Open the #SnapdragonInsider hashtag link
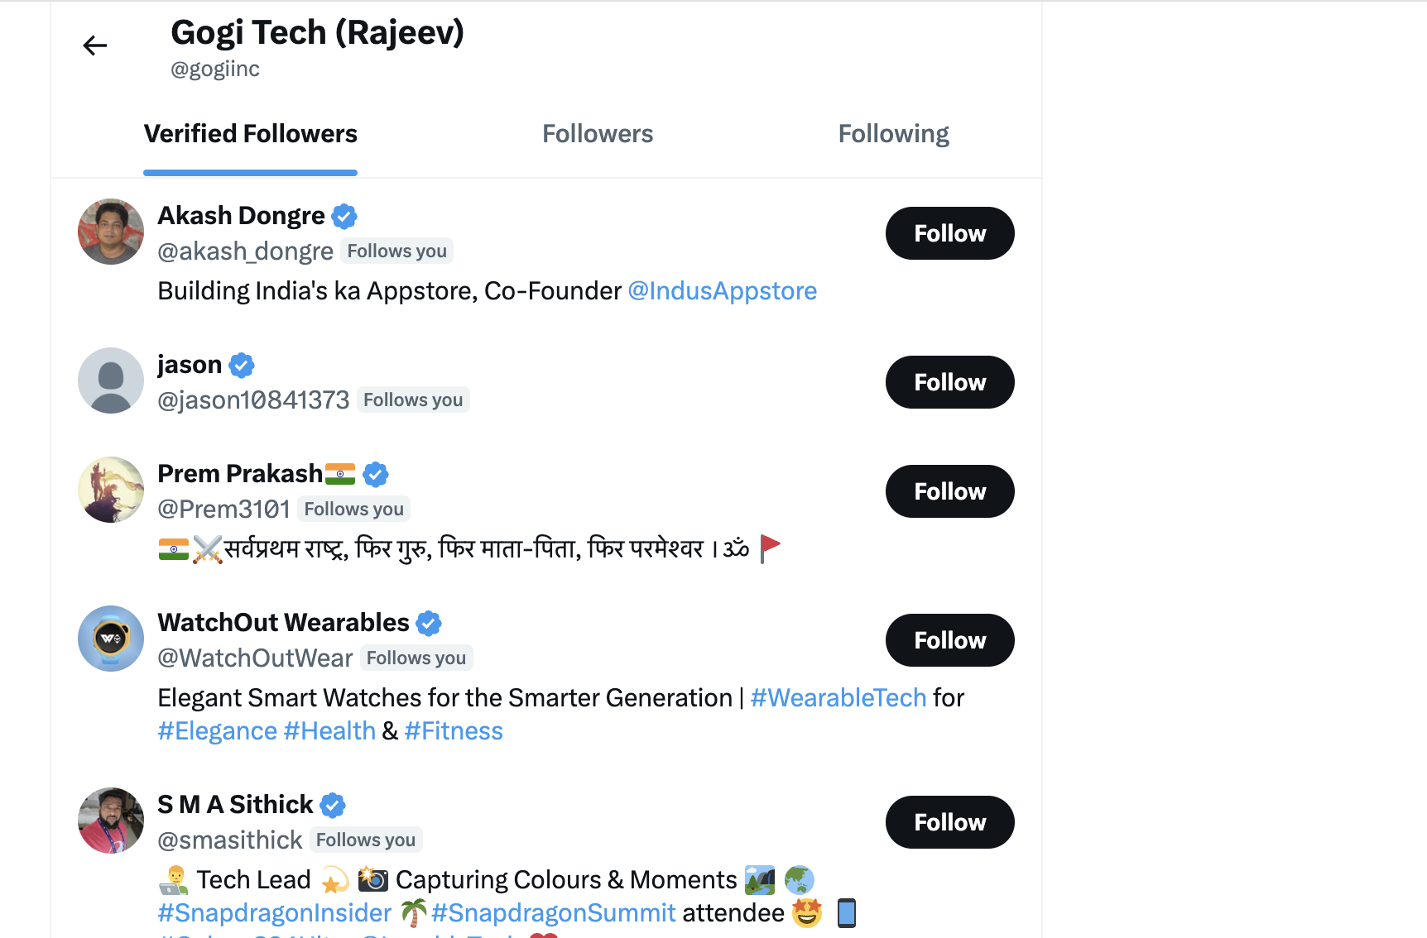 274,913
